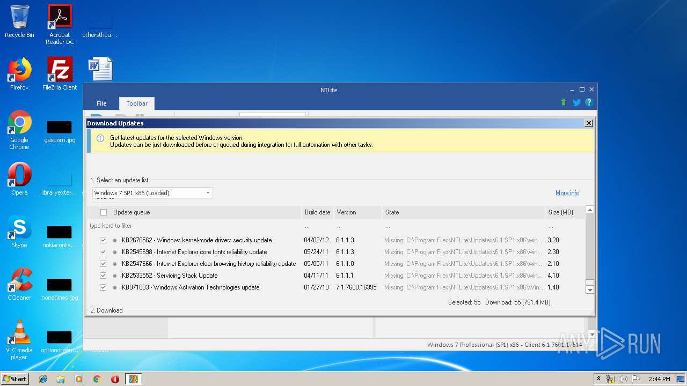The height and width of the screenshot is (386, 687).
Task: Open the Action Center flag icon
Action: pyautogui.click(x=635, y=379)
